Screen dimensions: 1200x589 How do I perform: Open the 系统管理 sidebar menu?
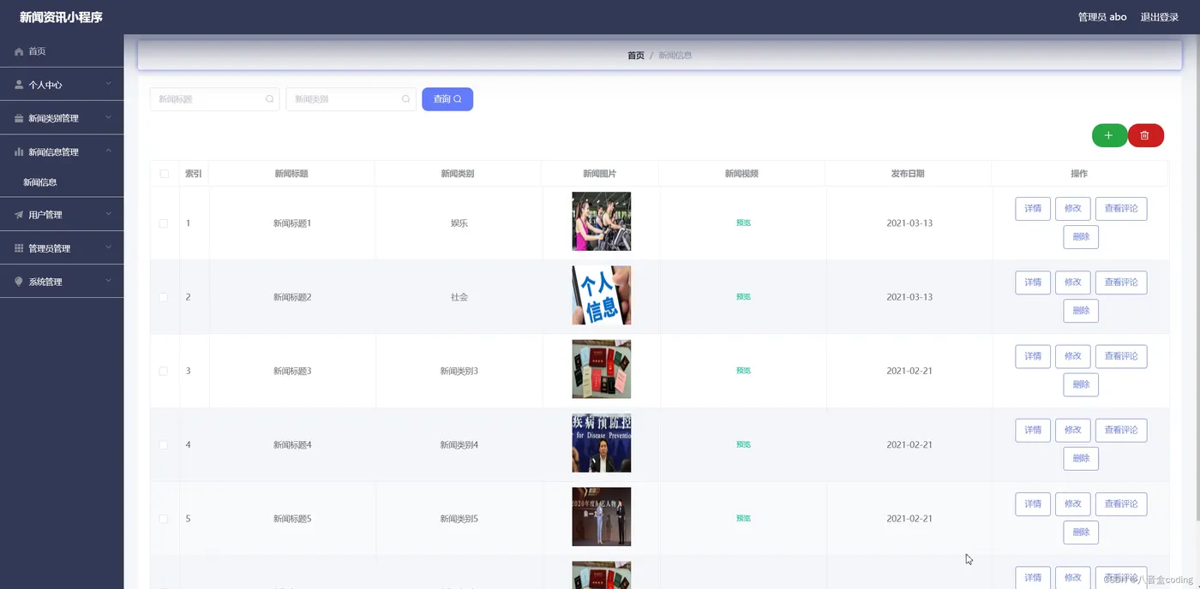[x=62, y=282]
